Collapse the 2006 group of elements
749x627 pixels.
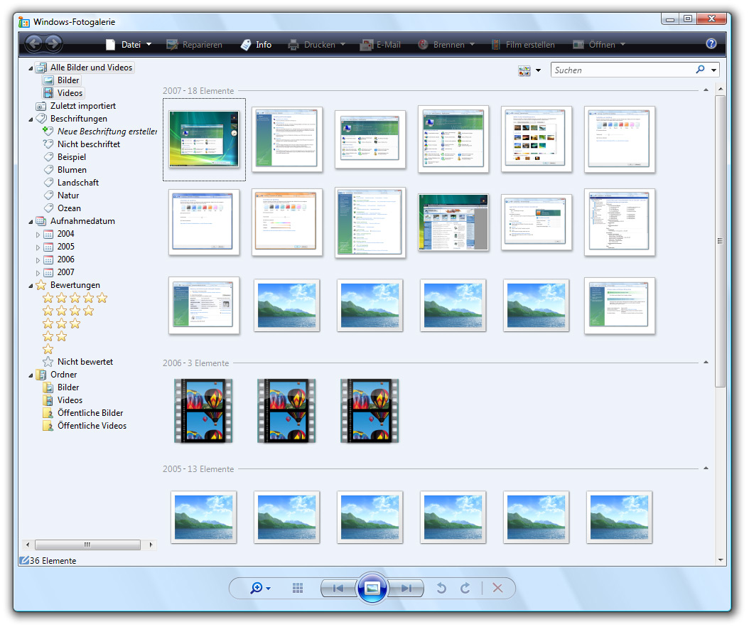(x=705, y=363)
